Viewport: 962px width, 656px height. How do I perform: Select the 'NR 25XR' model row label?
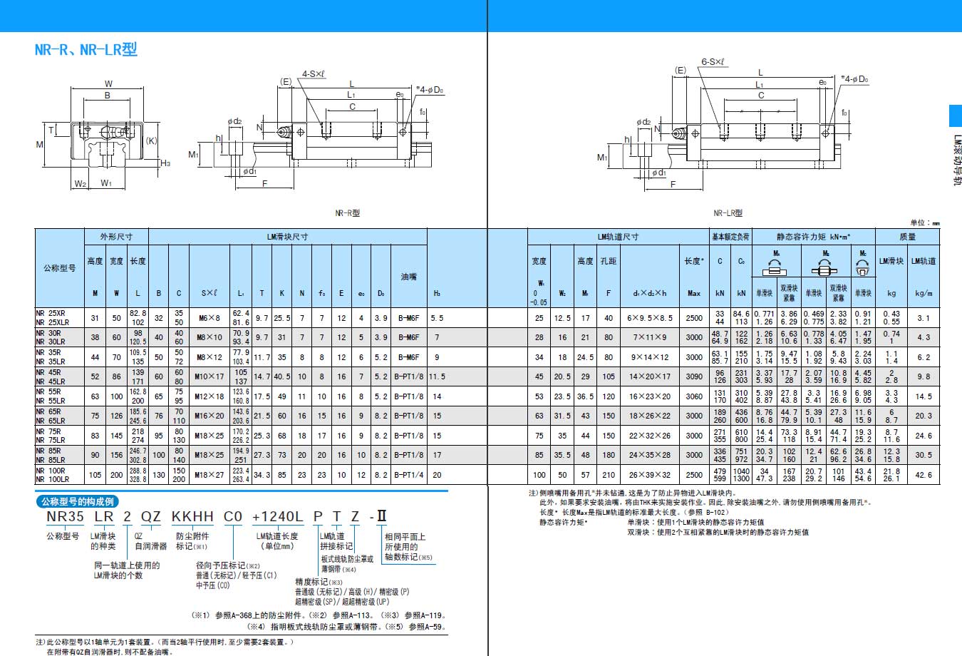(51, 314)
